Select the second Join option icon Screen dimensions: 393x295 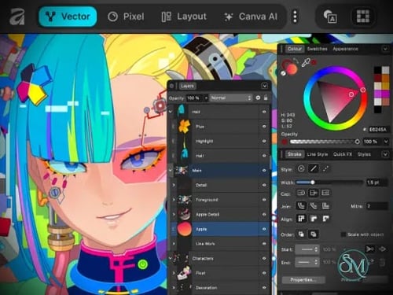314,206
